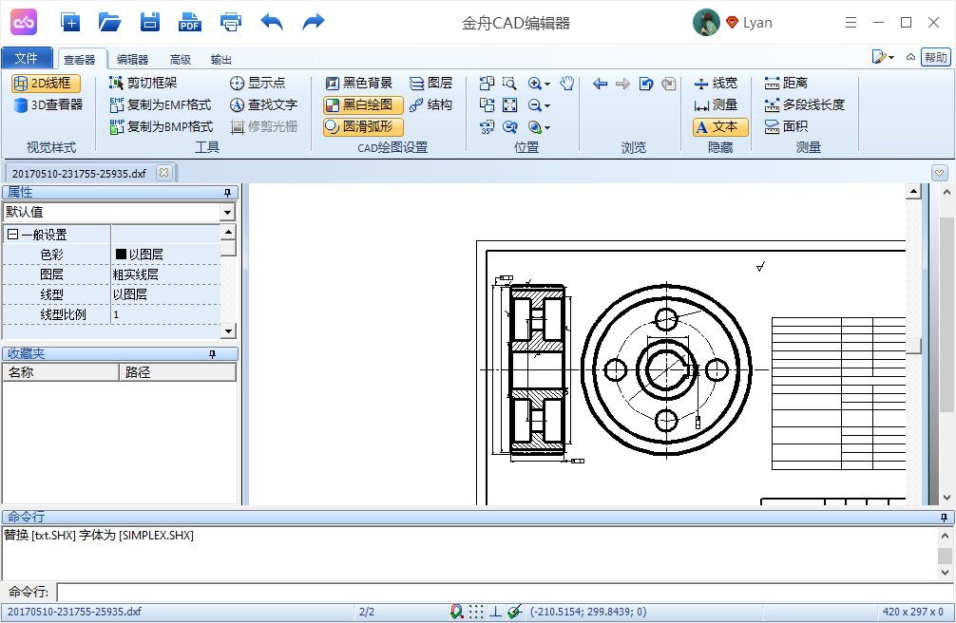This screenshot has height=623, width=956.
Task: Open the 文件 menu tab
Action: coord(28,58)
